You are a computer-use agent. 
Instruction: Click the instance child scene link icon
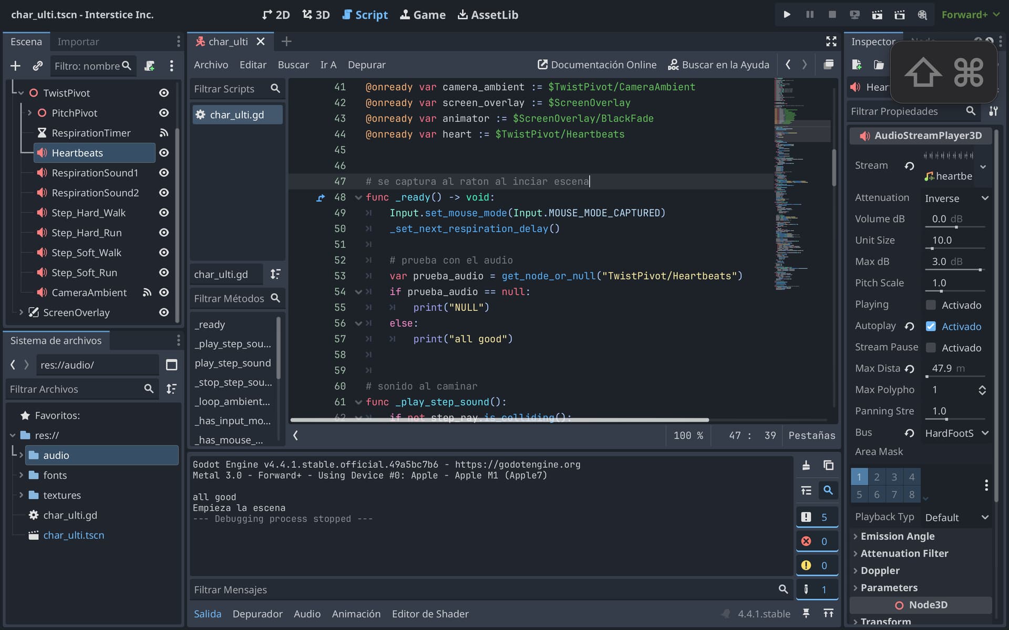(x=37, y=66)
